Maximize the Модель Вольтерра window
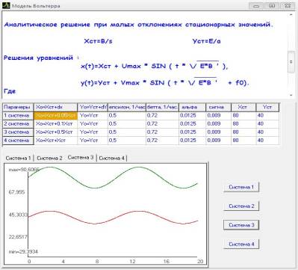Viewport: 298px width, 270px height. click(272, 5)
